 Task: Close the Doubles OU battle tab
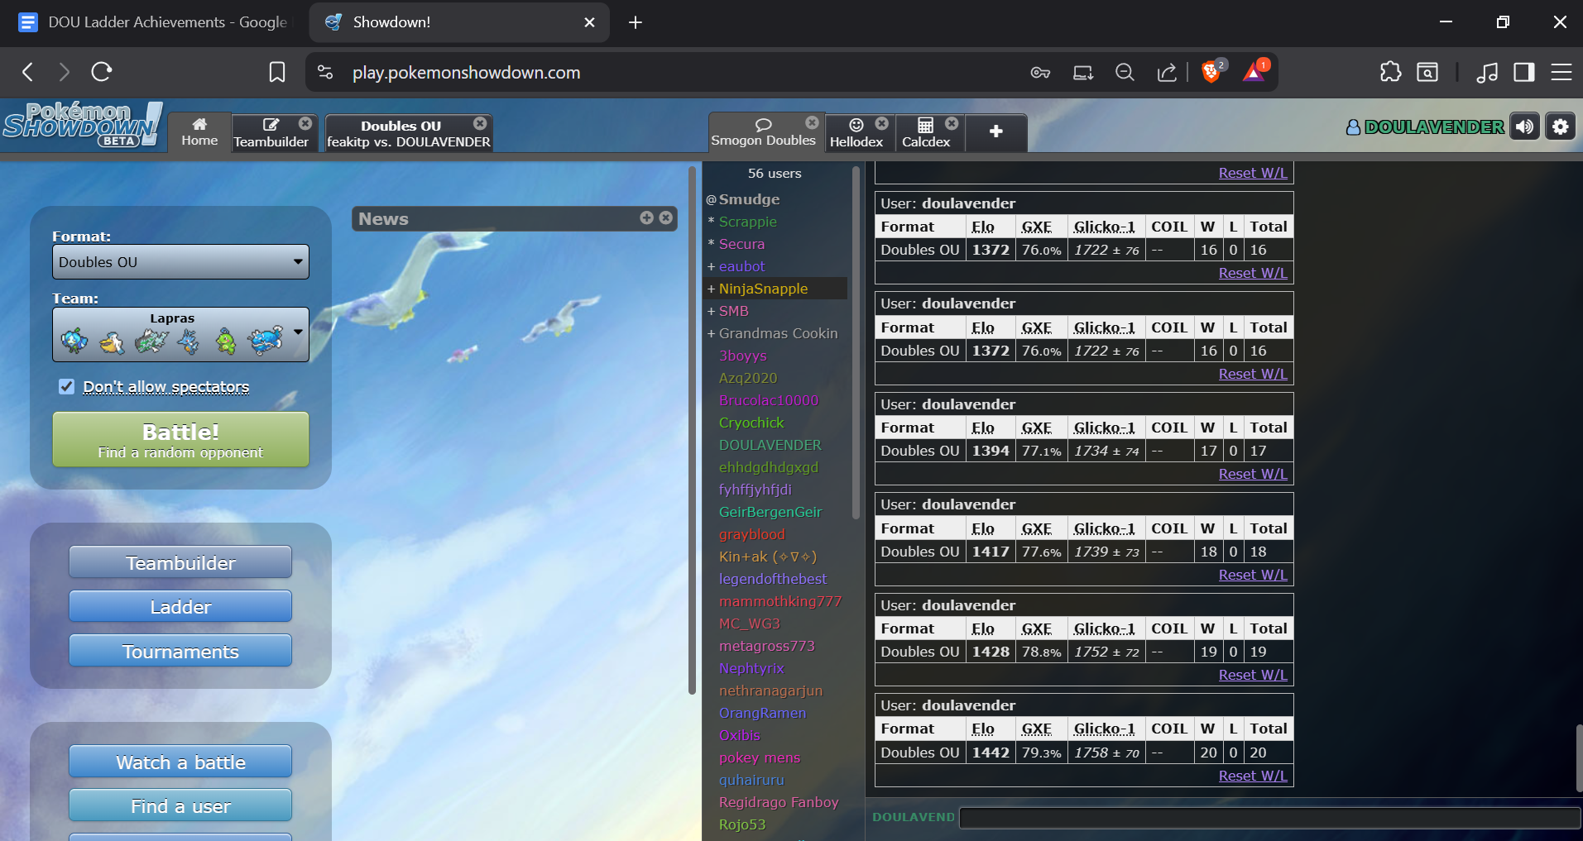pyautogui.click(x=480, y=123)
